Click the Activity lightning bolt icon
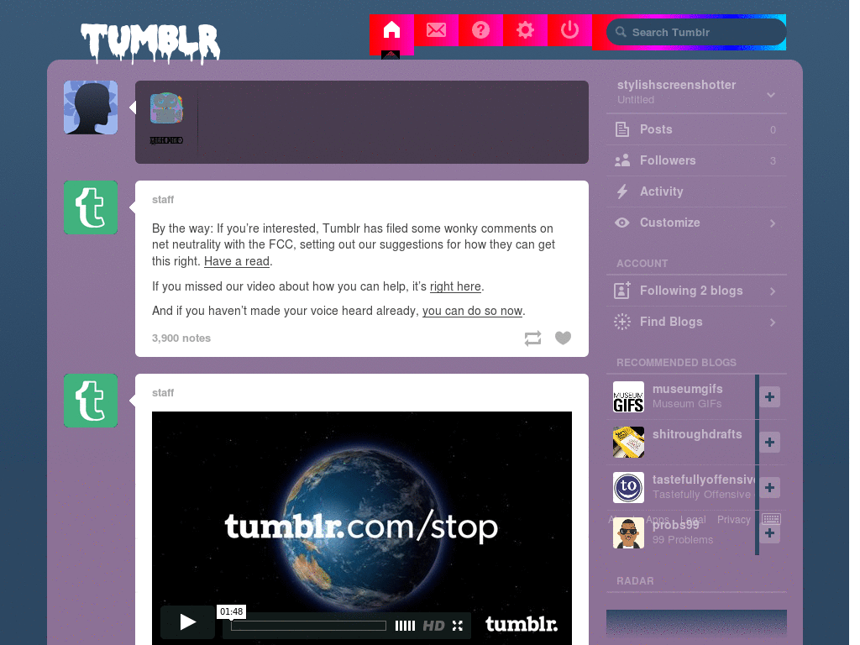 pos(622,191)
